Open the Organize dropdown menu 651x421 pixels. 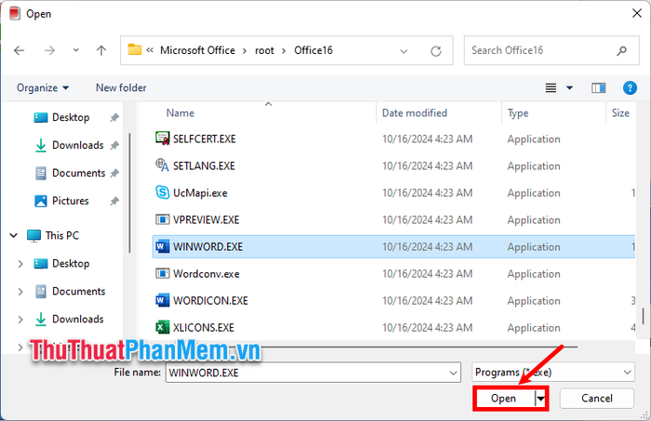click(43, 88)
